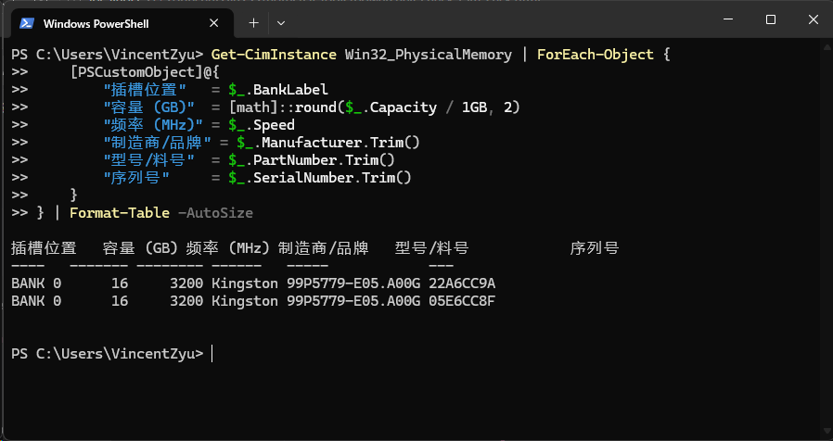Click the Win32_PhysicalMemory class name

[x=429, y=55]
